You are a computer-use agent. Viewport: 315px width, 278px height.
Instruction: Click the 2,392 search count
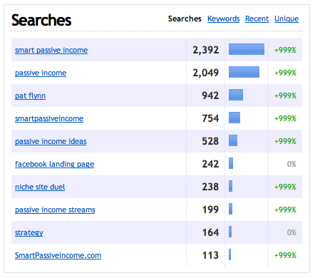tap(205, 50)
